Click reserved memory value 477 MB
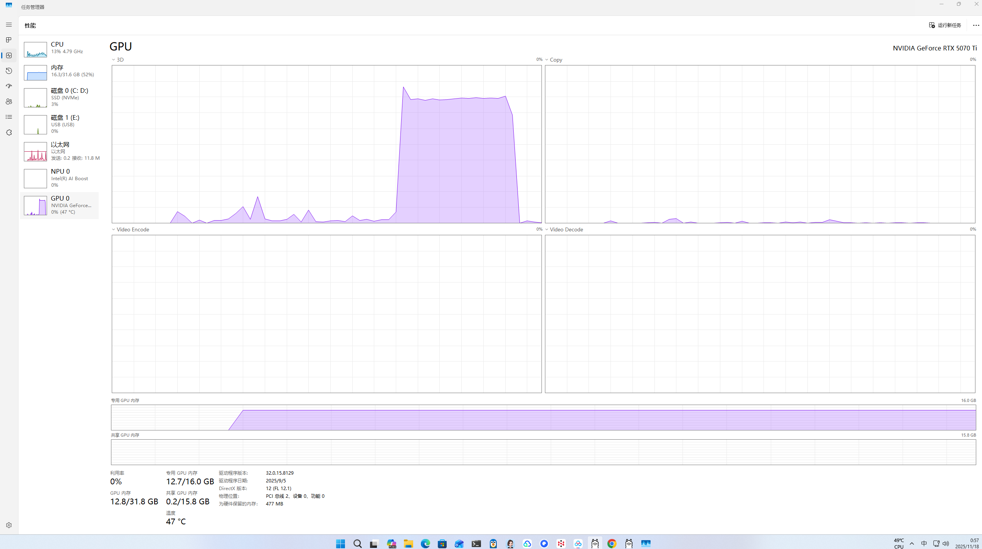982x549 pixels. tap(274, 504)
